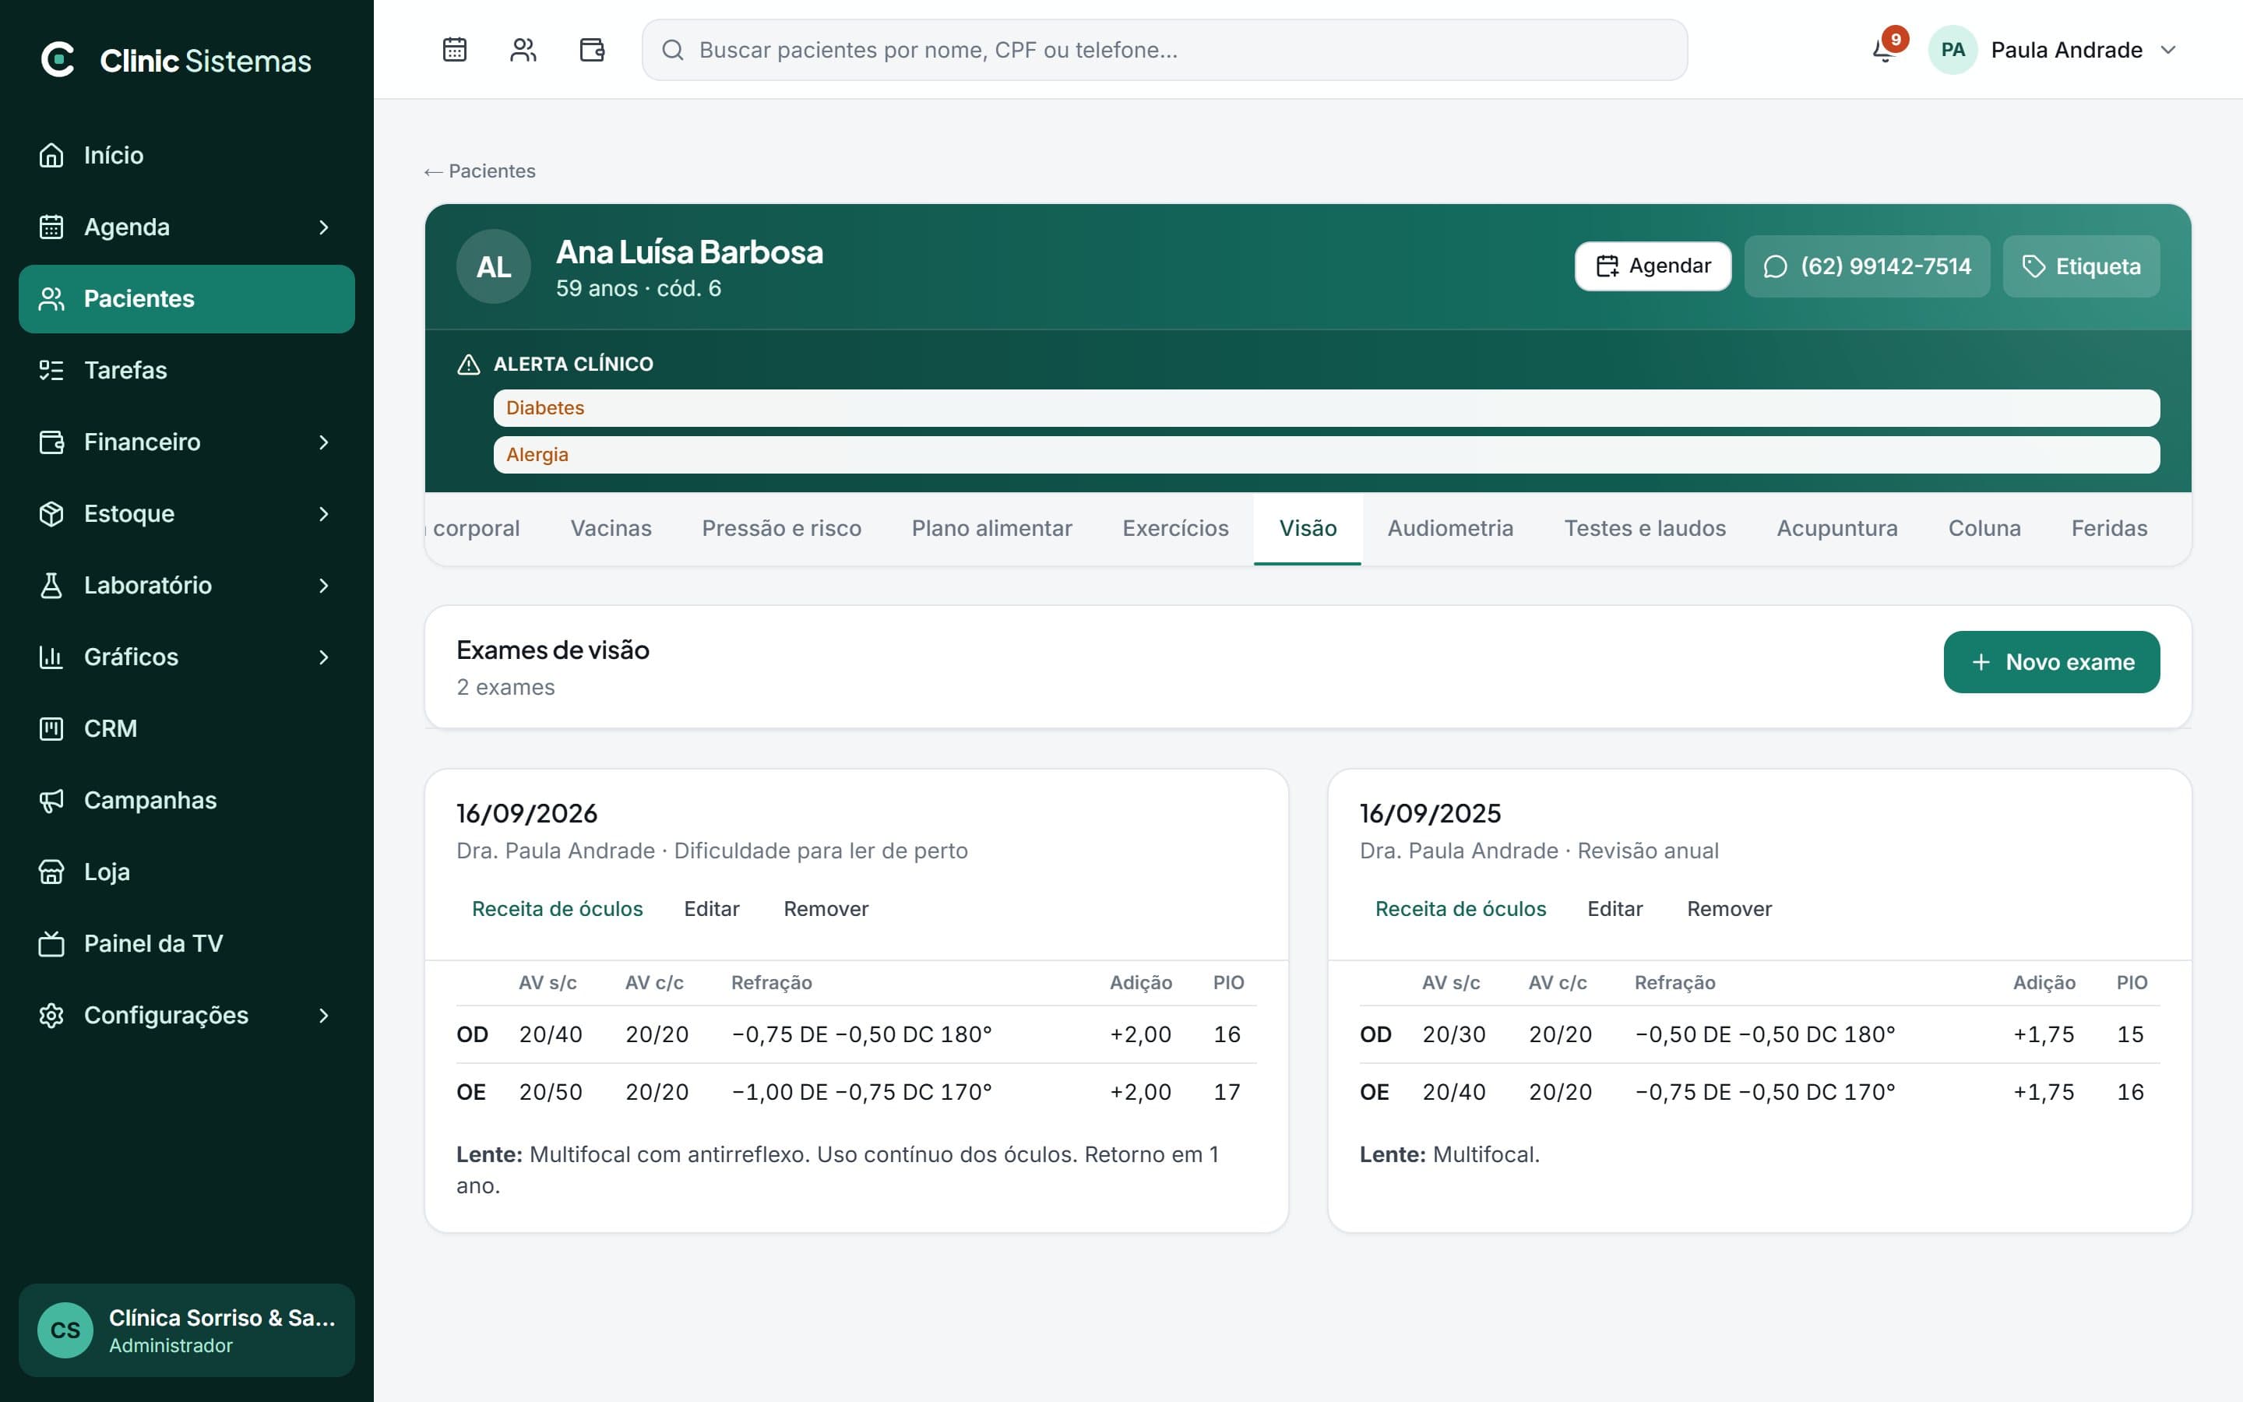Switch to the Pressão e risco tab
Image resolution: width=2243 pixels, height=1402 pixels.
(x=781, y=529)
